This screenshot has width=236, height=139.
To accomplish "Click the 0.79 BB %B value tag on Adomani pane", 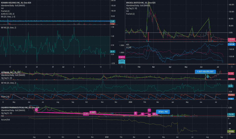I will (231, 86).
